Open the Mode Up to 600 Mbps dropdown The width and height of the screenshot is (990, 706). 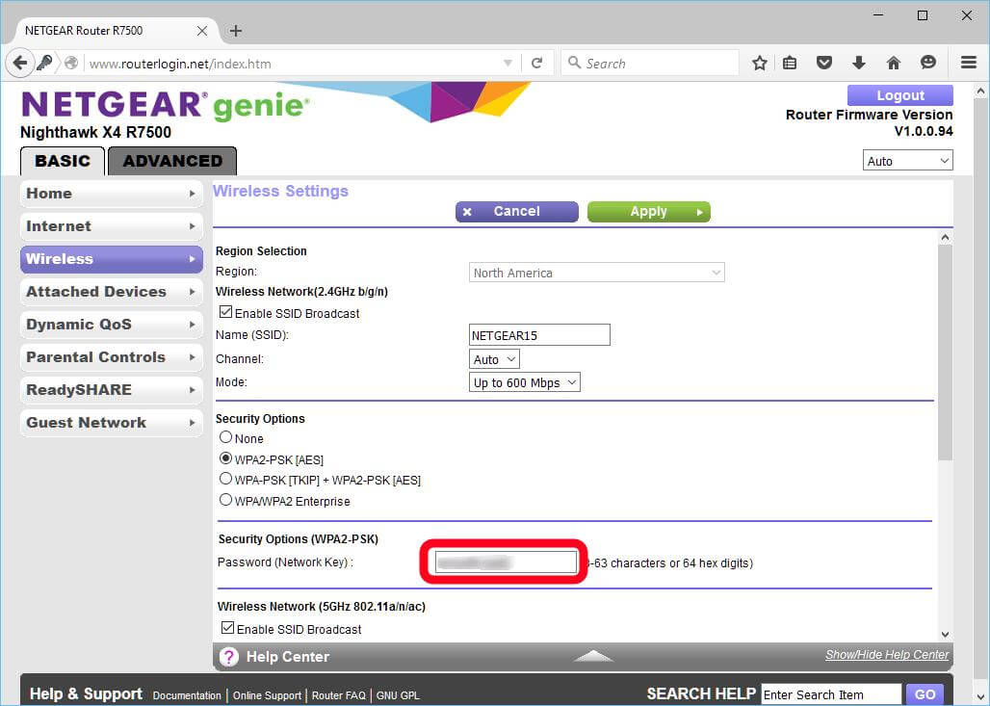[525, 382]
